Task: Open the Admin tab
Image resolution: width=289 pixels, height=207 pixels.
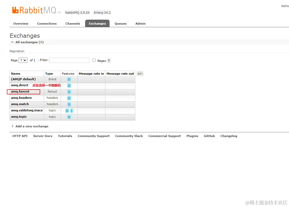Action: 141,24
